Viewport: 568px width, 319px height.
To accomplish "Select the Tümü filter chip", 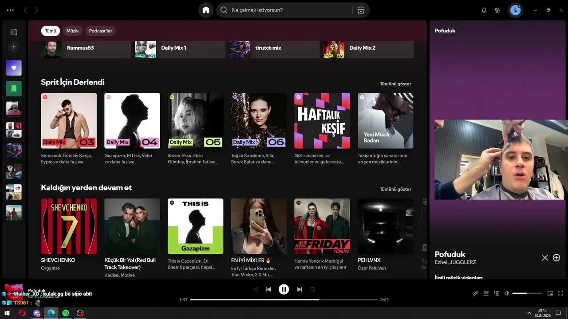I will 51,31.
